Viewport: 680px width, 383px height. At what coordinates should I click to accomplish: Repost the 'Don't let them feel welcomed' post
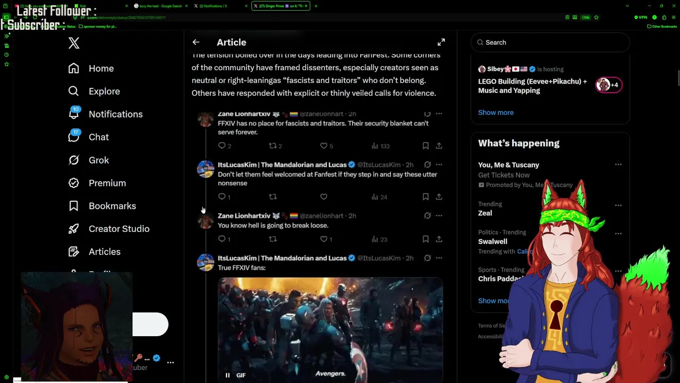pos(273,196)
